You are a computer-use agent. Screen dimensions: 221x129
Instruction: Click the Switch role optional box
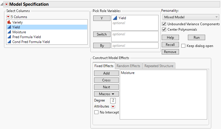(x=135, y=36)
